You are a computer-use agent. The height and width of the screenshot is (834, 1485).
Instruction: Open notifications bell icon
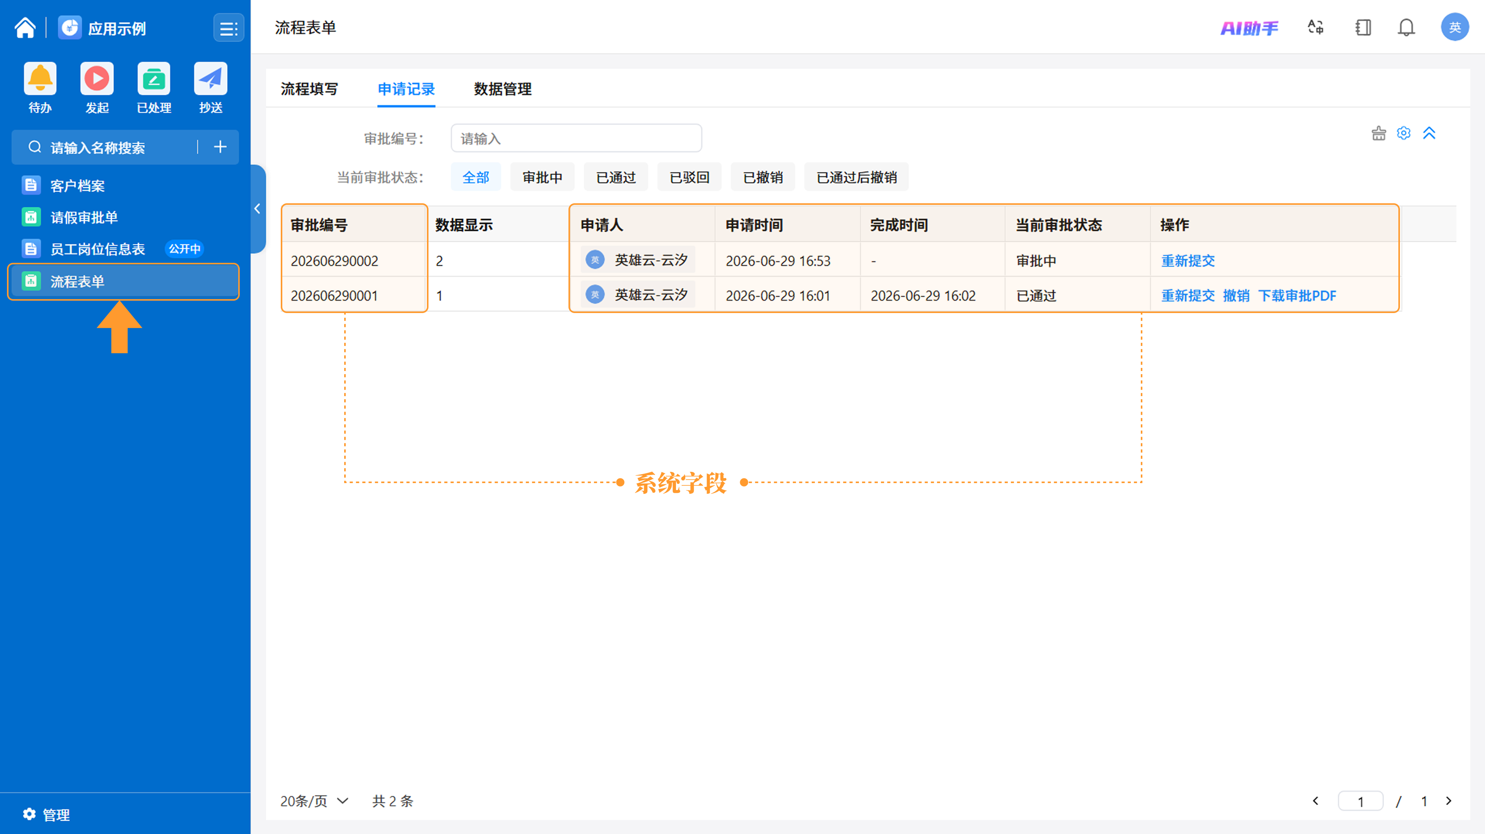pos(1406,27)
